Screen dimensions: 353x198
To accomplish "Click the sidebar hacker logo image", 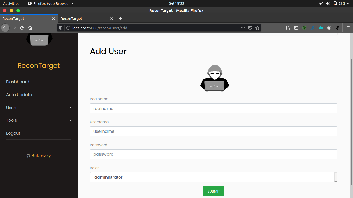I will [x=39, y=40].
